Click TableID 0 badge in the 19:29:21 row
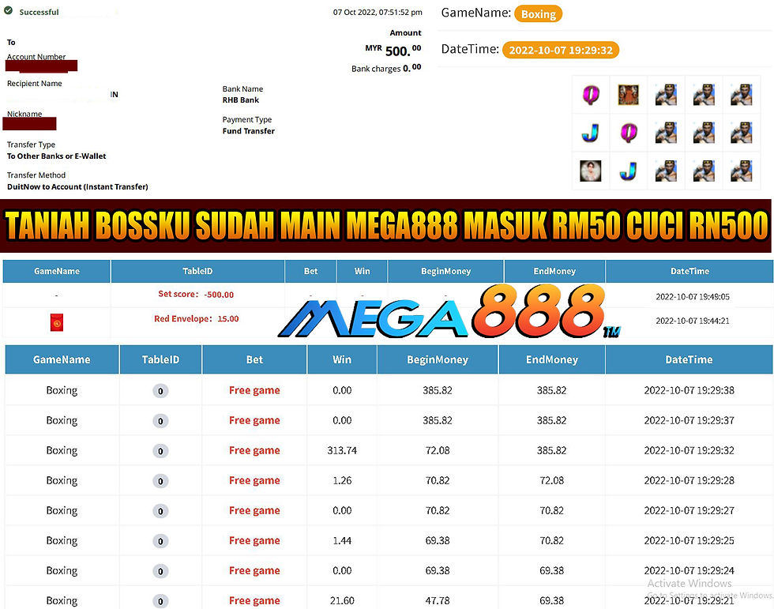The width and height of the screenshot is (774, 609). point(160,601)
